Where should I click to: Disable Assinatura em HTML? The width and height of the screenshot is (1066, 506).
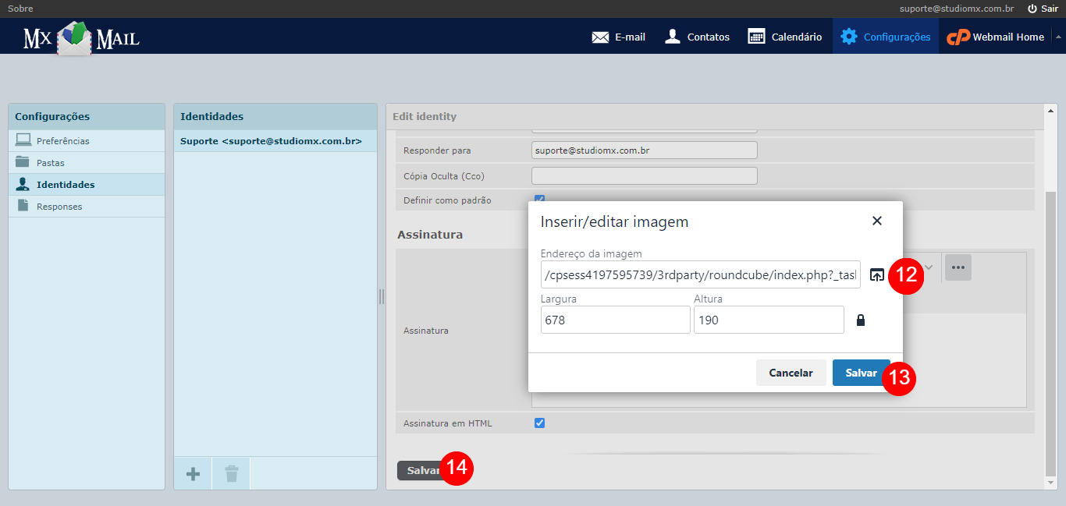pos(539,423)
